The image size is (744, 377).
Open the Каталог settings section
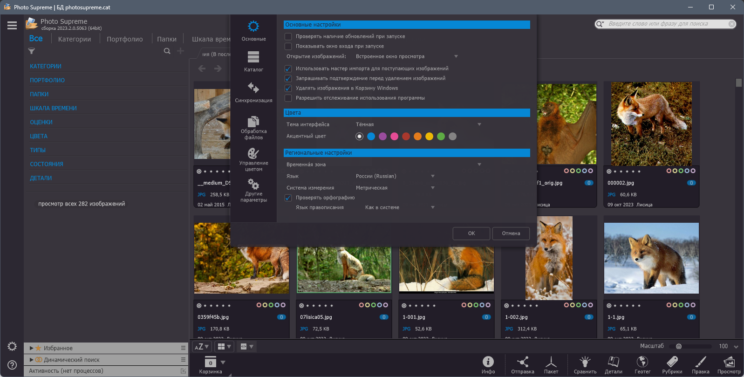pyautogui.click(x=253, y=62)
